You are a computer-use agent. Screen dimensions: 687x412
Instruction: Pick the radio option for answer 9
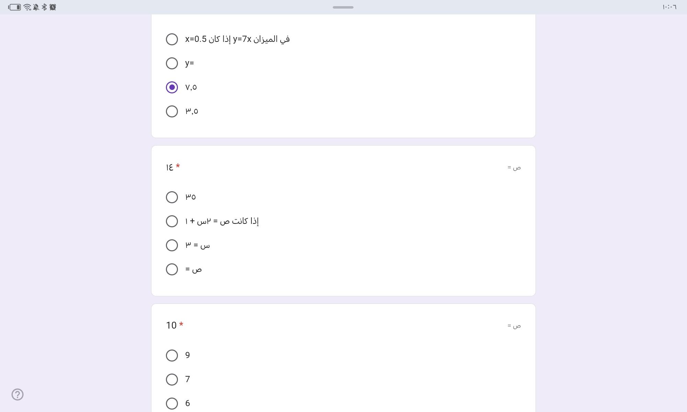172,355
